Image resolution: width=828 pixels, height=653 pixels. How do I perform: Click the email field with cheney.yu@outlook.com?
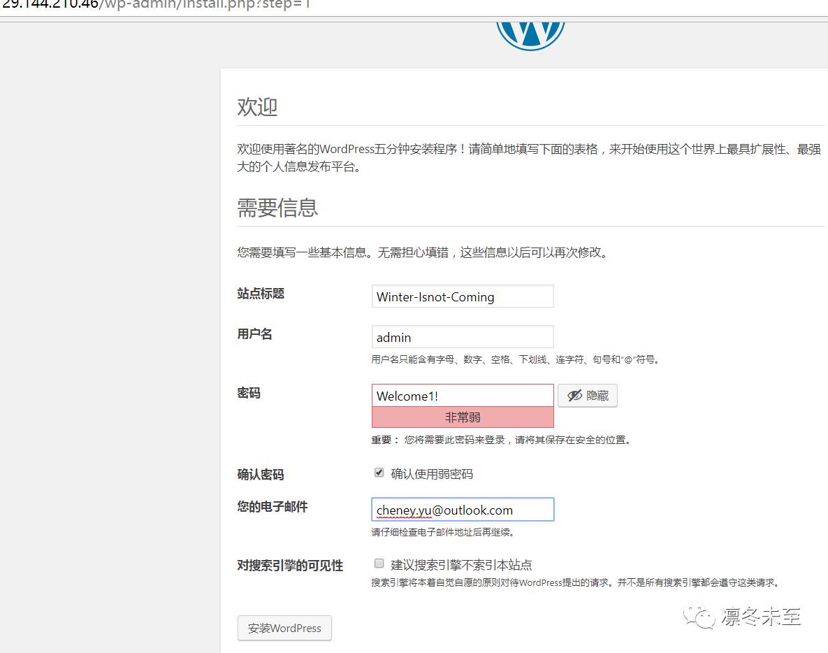tap(463, 510)
